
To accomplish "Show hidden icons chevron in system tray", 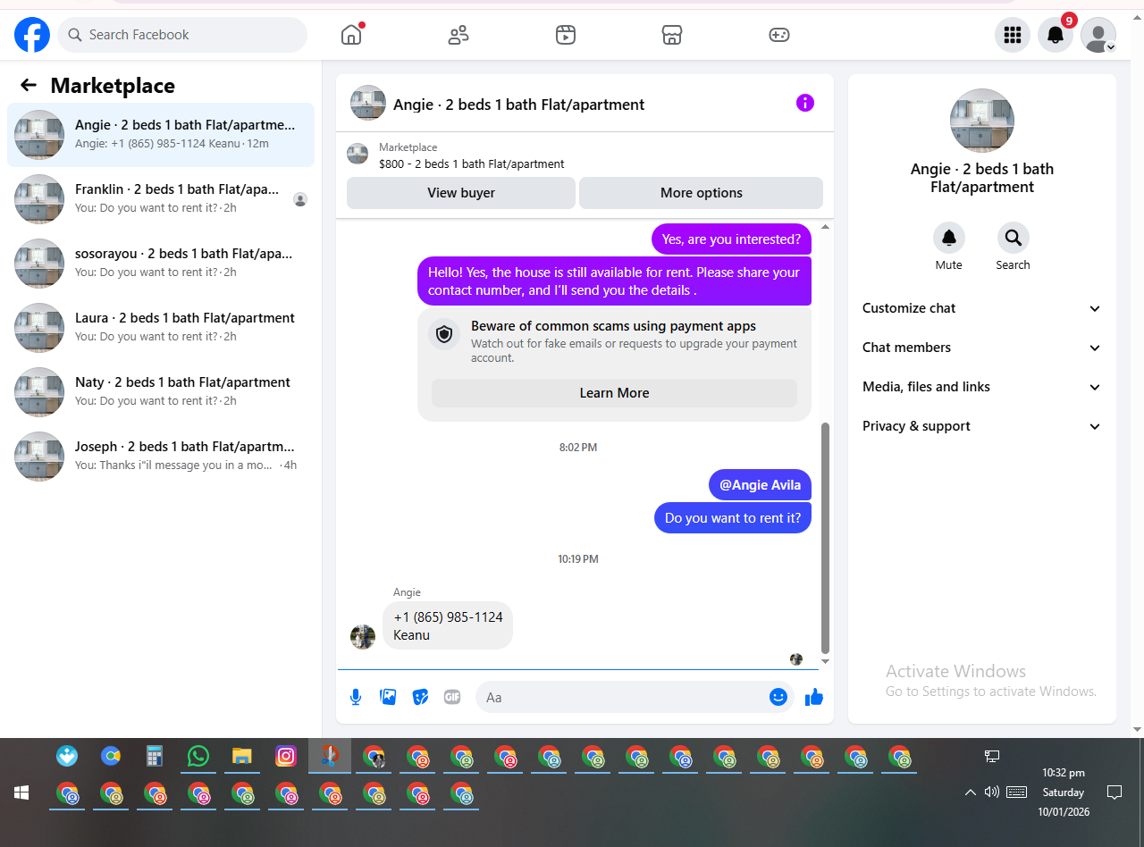I will coord(970,792).
